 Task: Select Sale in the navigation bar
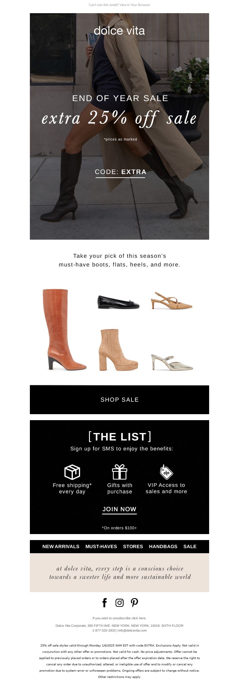(190, 546)
